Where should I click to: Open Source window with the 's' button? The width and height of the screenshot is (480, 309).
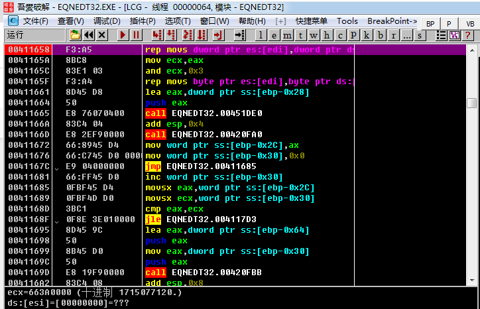click(x=420, y=36)
